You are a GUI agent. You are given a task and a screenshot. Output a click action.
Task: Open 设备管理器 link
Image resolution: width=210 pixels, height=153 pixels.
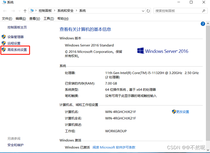click(x=15, y=37)
